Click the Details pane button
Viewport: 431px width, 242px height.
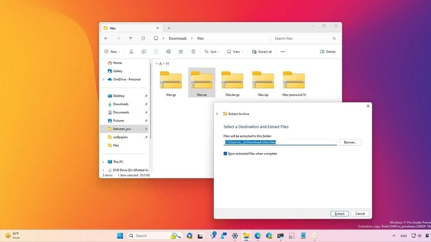pos(328,52)
